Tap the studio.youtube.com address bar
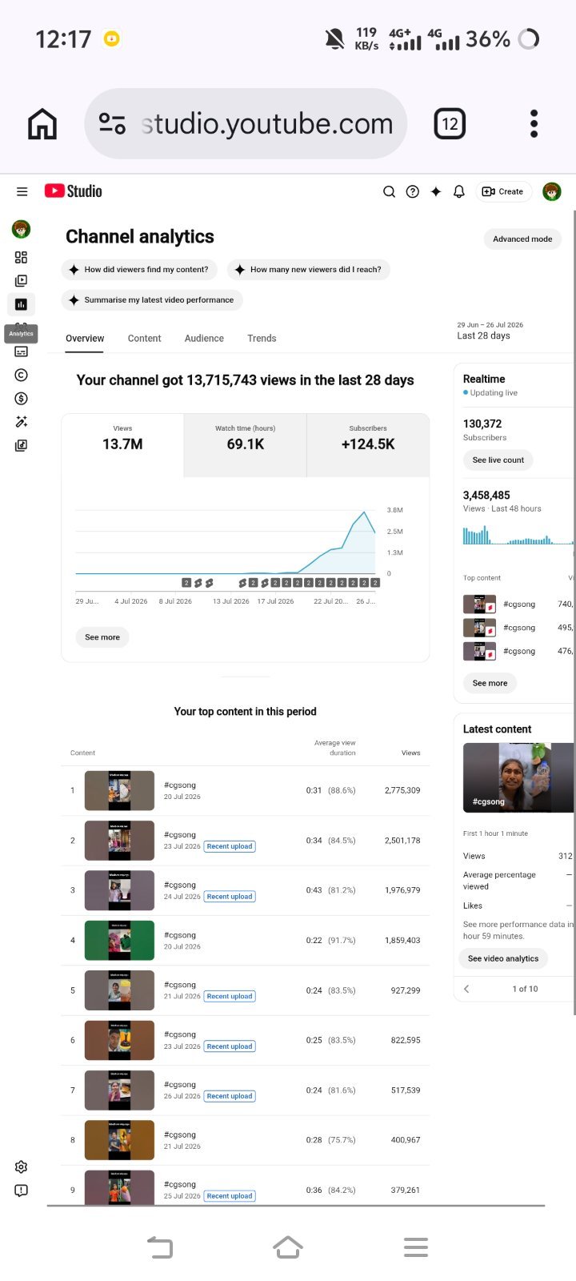 [x=246, y=123]
